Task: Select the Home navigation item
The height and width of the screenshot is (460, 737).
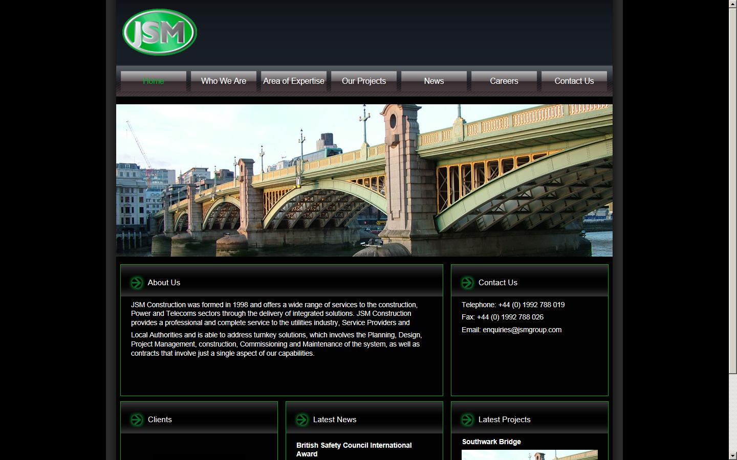Action: pyautogui.click(x=153, y=81)
